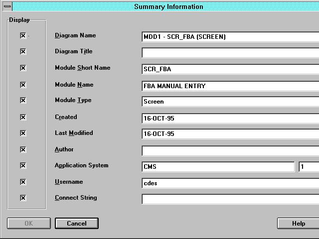Click the Application System version field

[309, 167]
